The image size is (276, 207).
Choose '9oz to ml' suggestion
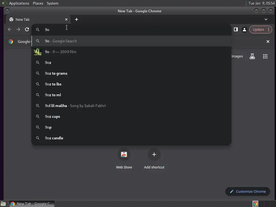tap(131, 95)
